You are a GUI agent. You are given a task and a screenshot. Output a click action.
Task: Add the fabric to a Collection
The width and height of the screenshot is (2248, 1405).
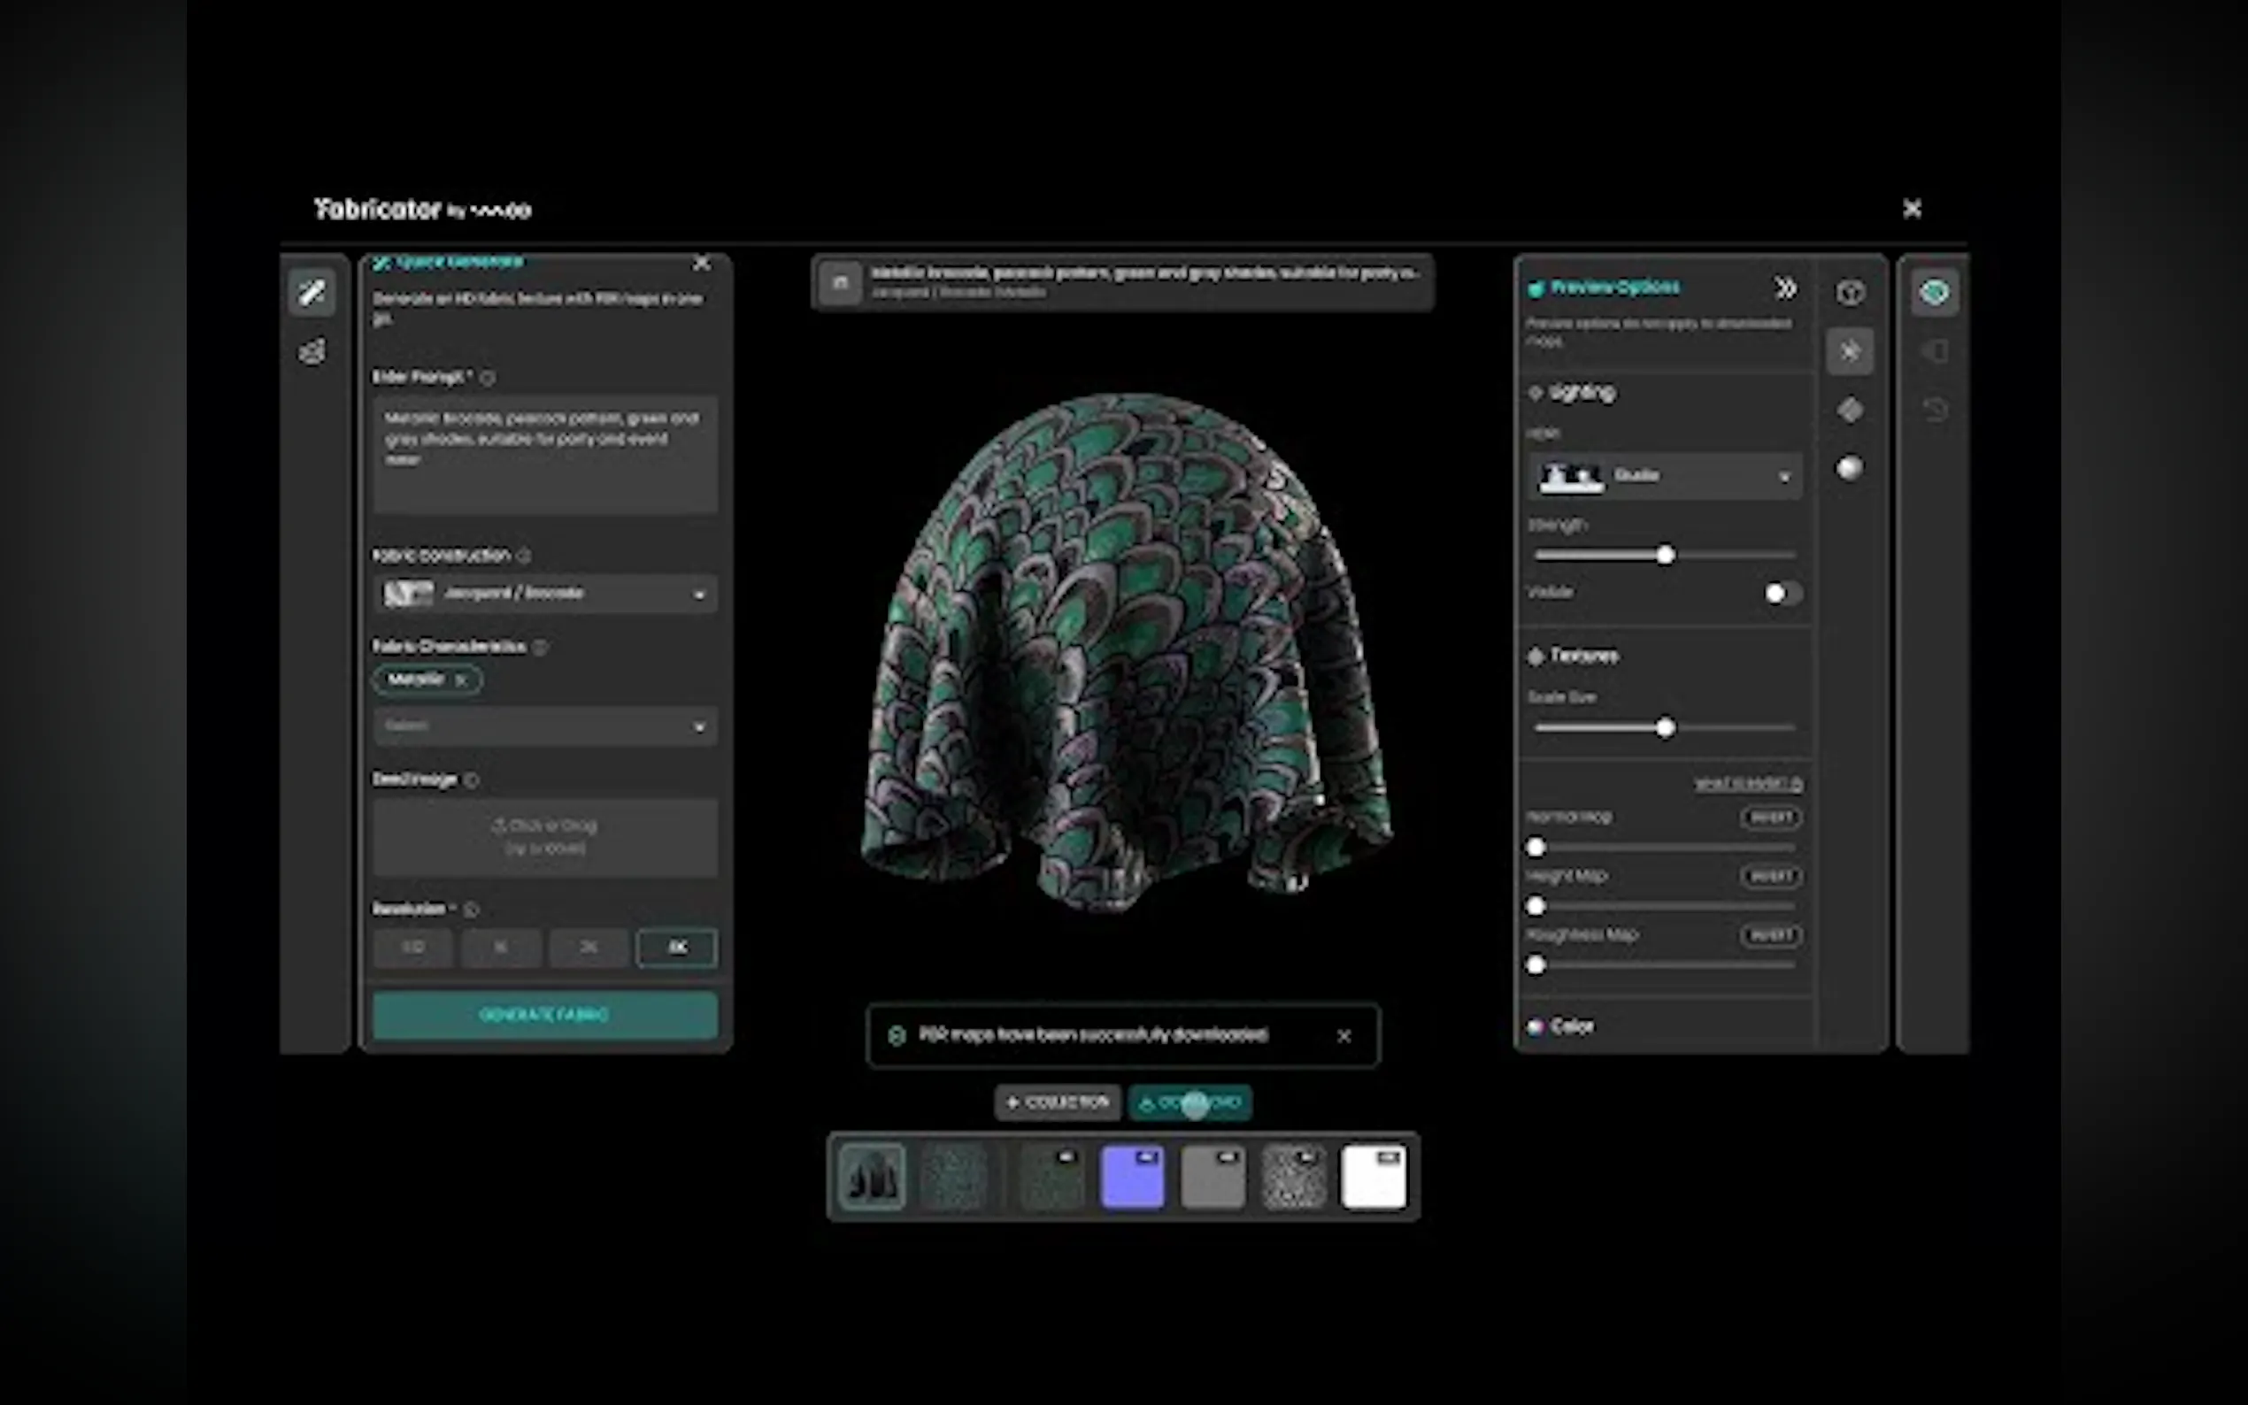click(x=1058, y=1103)
